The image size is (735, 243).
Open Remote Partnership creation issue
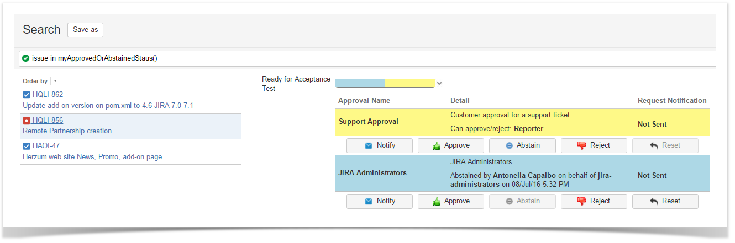click(67, 131)
